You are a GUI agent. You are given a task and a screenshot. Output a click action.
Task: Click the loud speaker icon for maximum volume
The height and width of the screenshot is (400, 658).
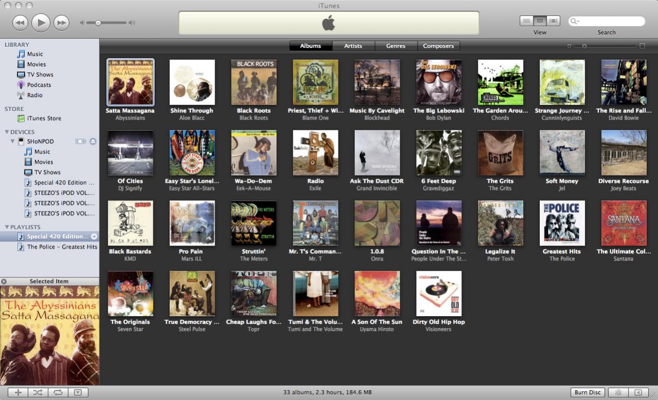[x=132, y=23]
